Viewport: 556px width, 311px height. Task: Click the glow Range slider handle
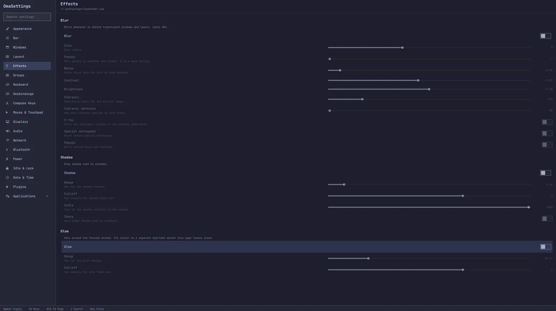(368, 258)
